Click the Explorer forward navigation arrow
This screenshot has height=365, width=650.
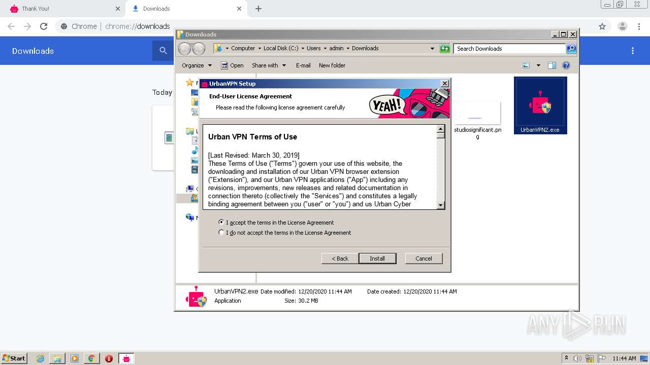pyautogui.click(x=199, y=49)
